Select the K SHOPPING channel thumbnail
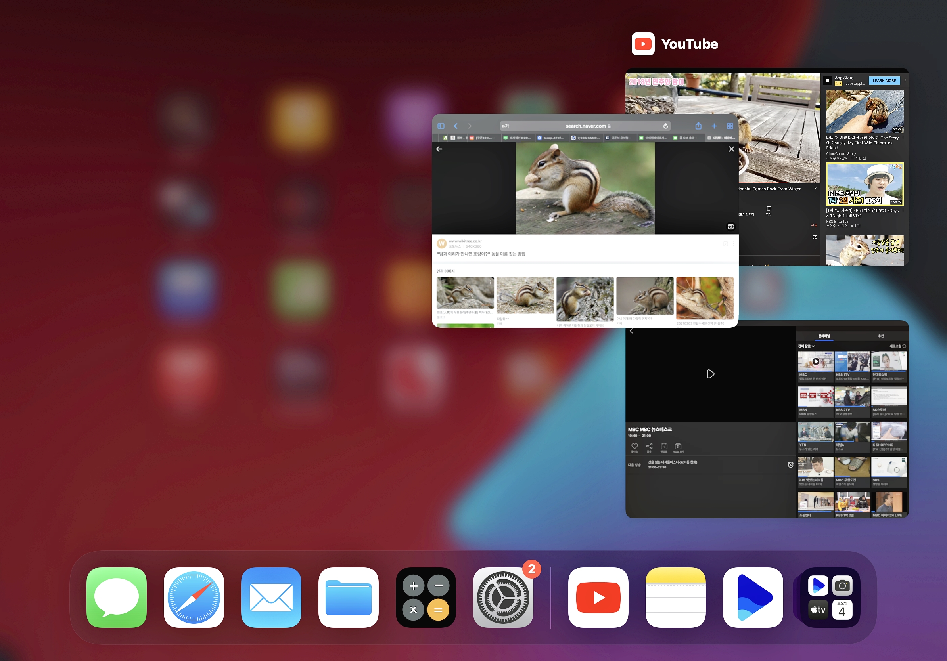The height and width of the screenshot is (661, 947). pyautogui.click(x=889, y=432)
